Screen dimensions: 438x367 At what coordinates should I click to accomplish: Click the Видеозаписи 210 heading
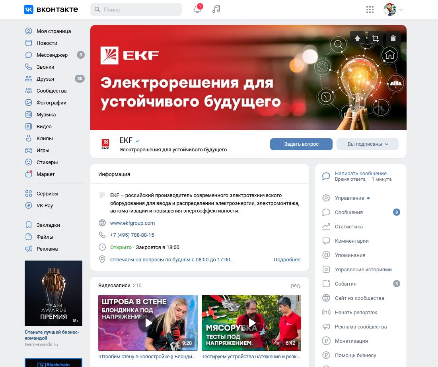tap(120, 286)
